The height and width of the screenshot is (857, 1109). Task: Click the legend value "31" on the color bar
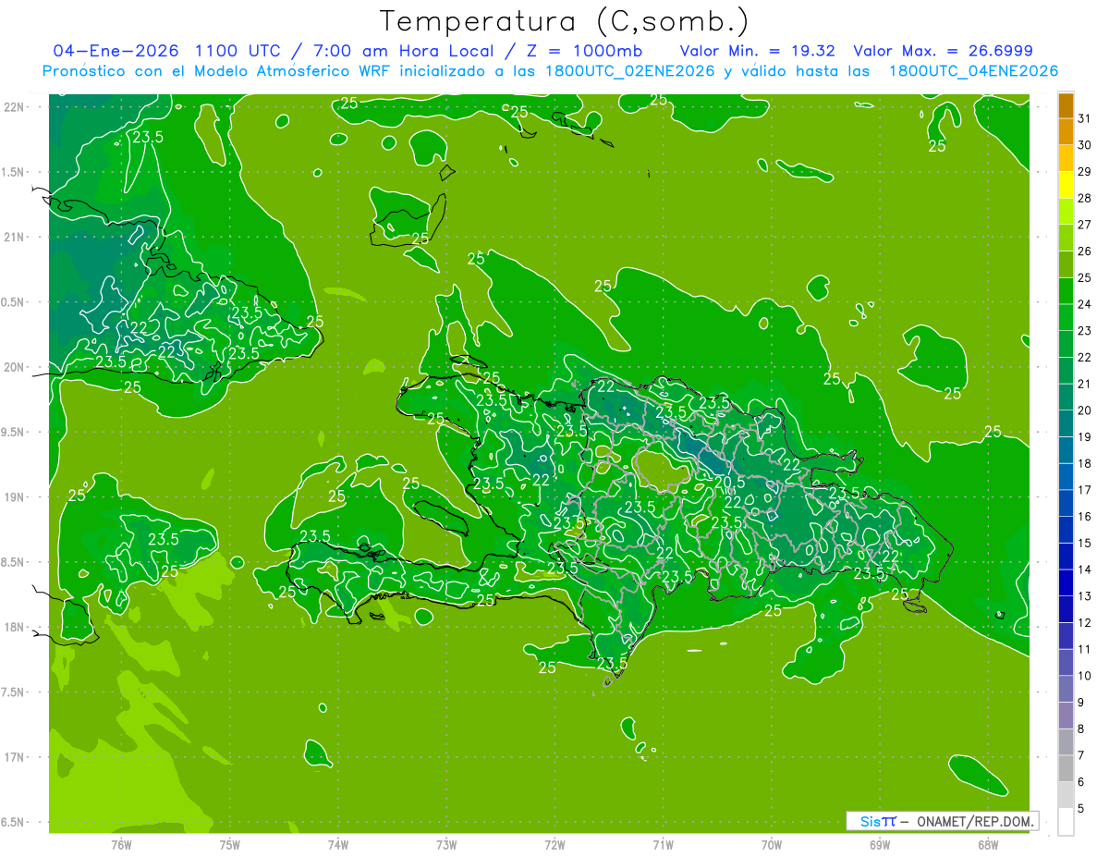1084,117
